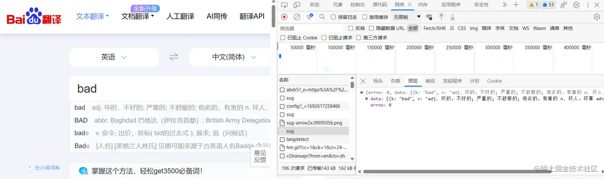Viewport: 604px width, 179px height.
Task: Open the 意见反馈 feedback widget
Action: click(260, 156)
